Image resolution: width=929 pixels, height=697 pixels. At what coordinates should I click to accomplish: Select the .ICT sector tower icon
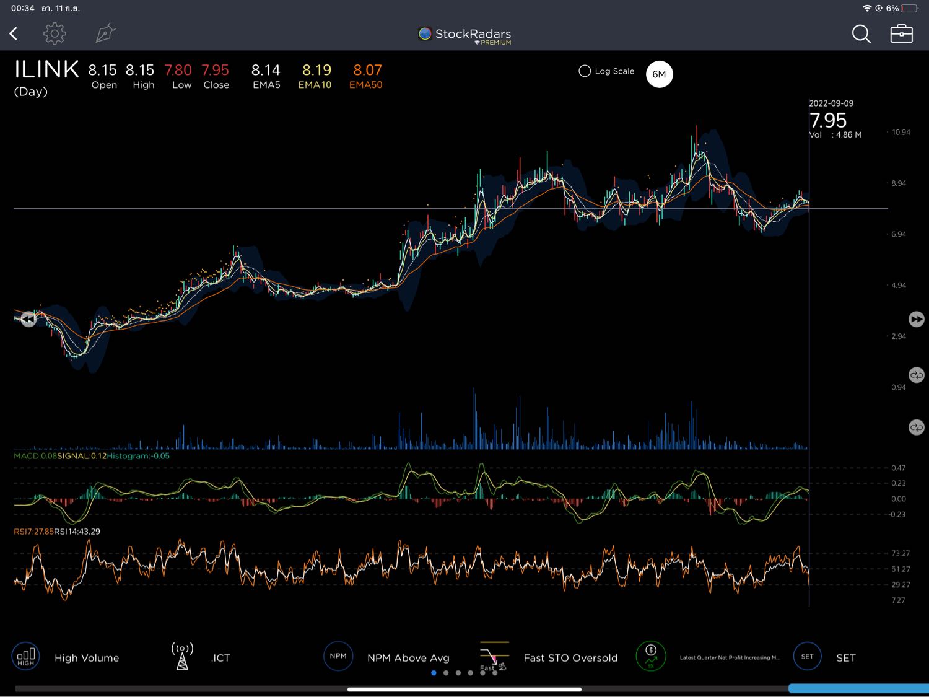click(182, 657)
